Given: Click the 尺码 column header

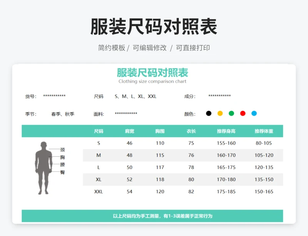Looking at the screenshot, I should pyautogui.click(x=99, y=131).
